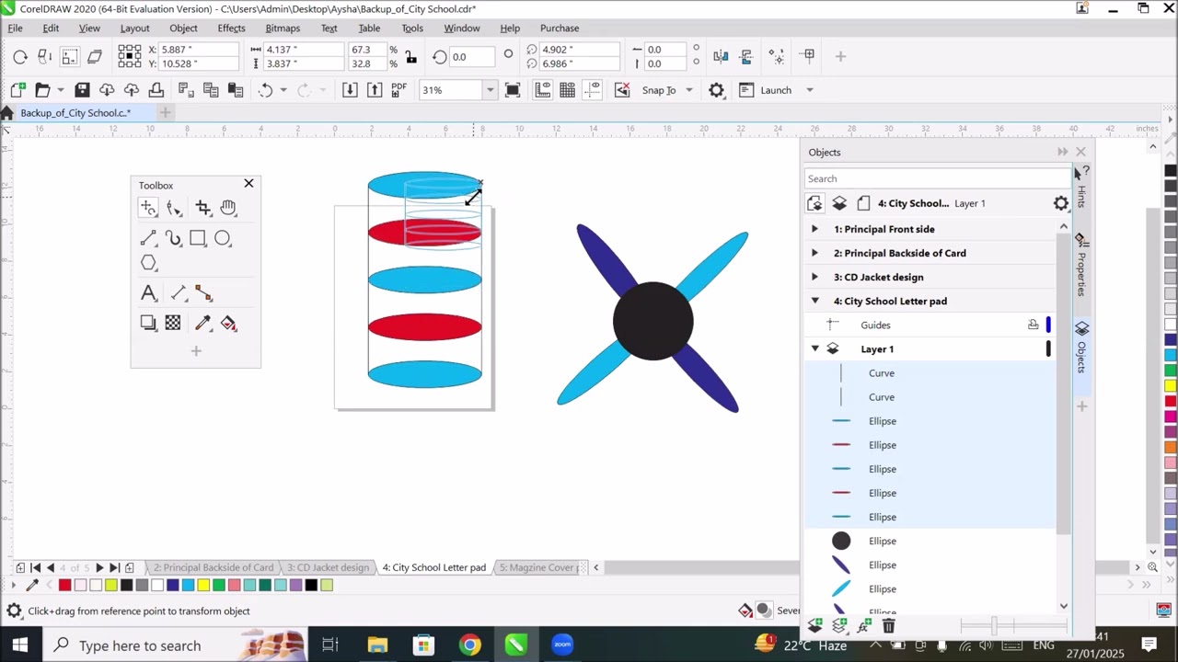Click the Export icon
This screenshot has width=1178, height=662.
pyautogui.click(x=375, y=90)
